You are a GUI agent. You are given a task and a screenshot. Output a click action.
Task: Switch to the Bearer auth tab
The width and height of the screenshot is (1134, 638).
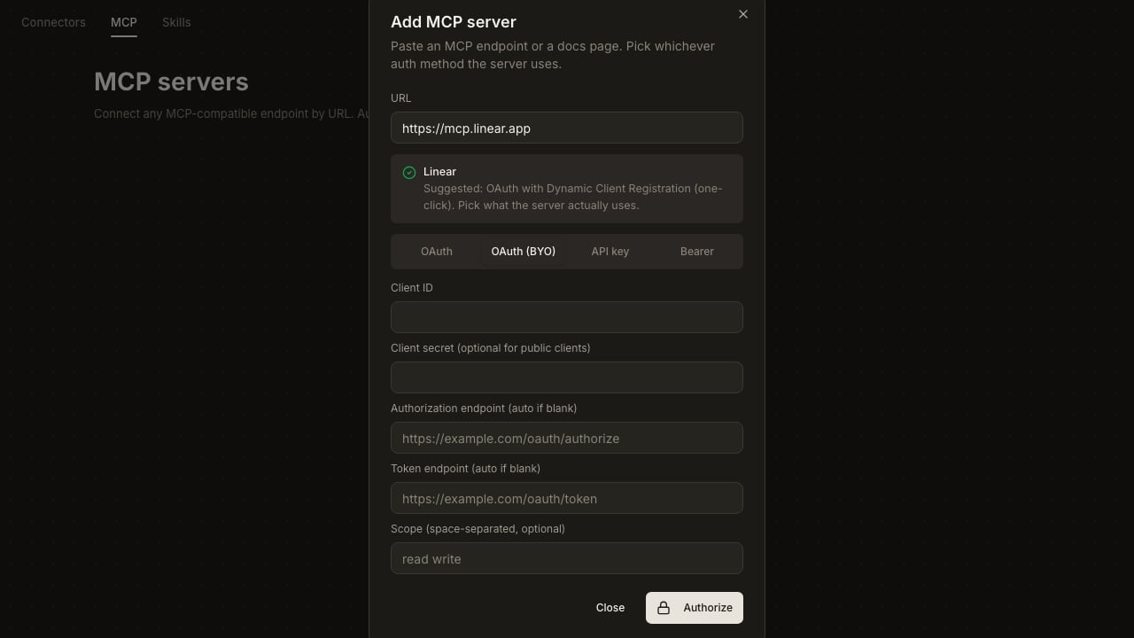pyautogui.click(x=697, y=252)
